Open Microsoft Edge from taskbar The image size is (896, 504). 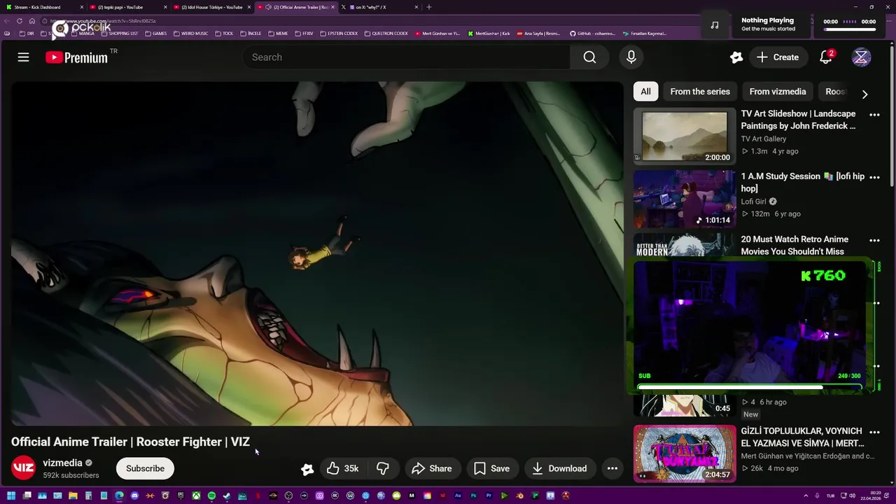tap(119, 496)
